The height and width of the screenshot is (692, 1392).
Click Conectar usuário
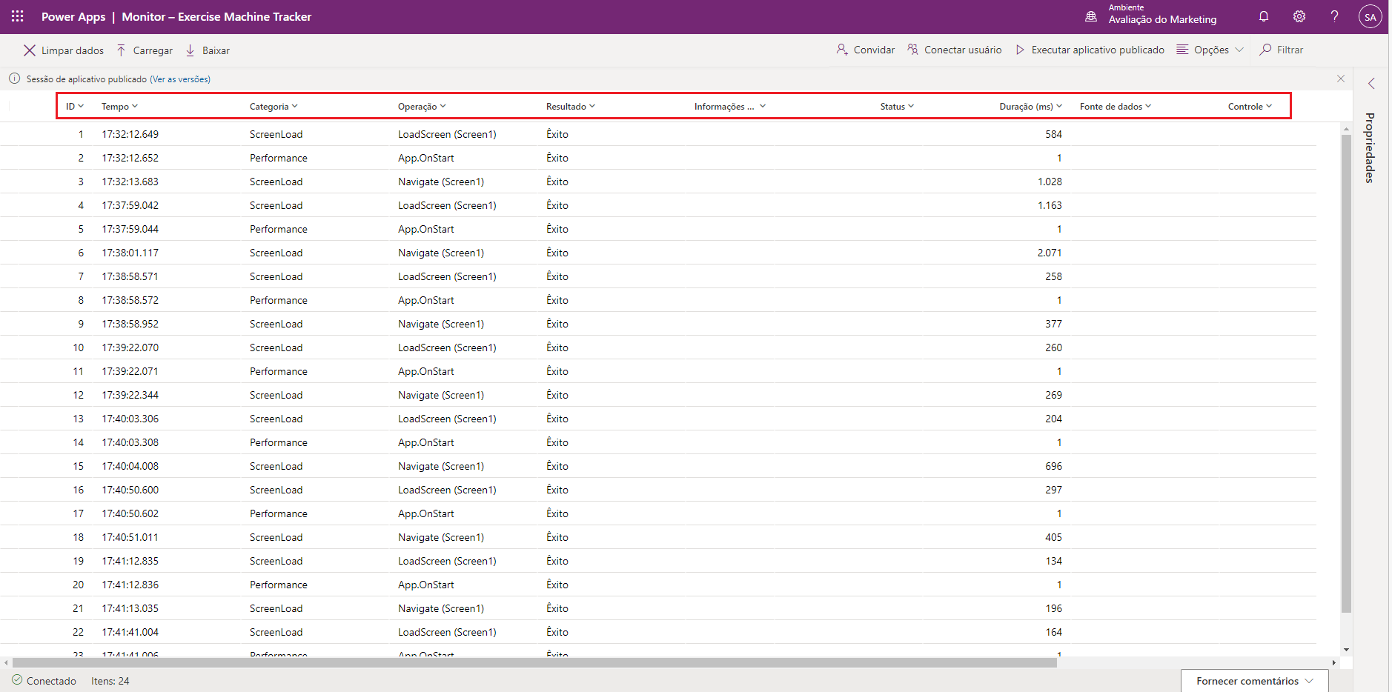point(955,50)
